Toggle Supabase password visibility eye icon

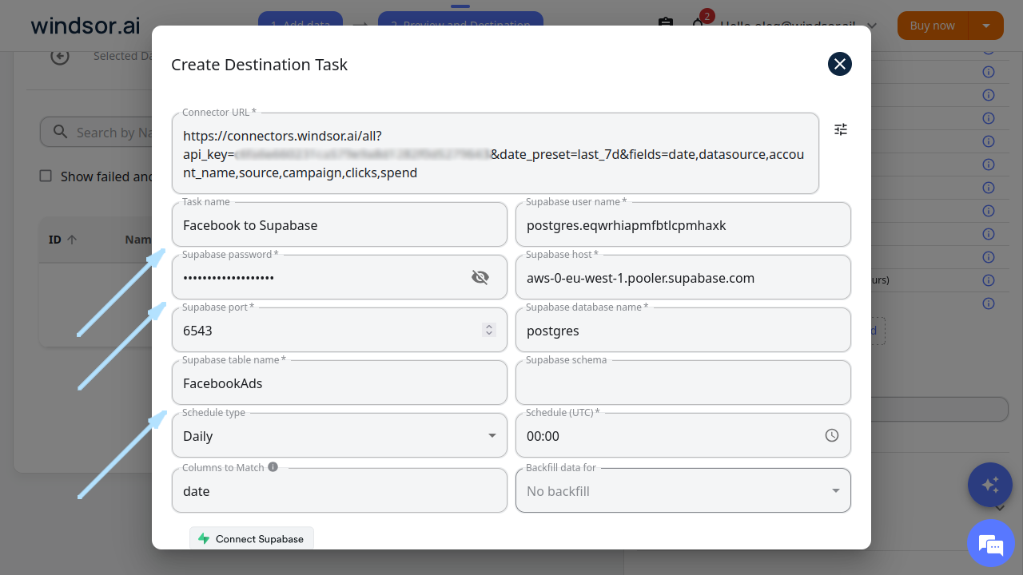pyautogui.click(x=480, y=277)
